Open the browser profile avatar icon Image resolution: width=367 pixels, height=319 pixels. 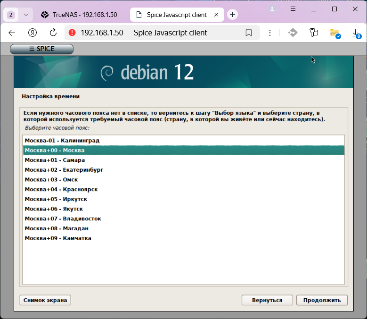click(x=272, y=9)
